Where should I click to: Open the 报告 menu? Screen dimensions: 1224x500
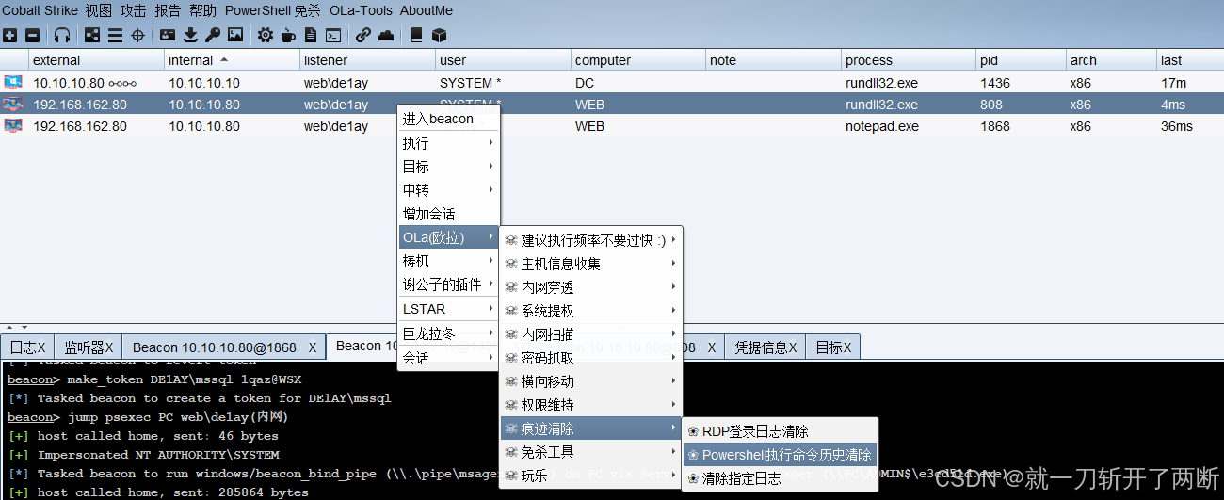pos(168,10)
